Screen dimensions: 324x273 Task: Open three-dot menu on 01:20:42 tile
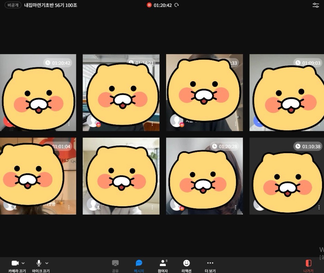pyautogui.click(x=69, y=124)
